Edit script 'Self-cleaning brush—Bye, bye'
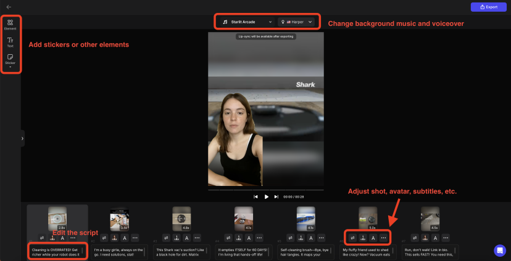Viewport: 511px width, 261px height. coord(306,252)
